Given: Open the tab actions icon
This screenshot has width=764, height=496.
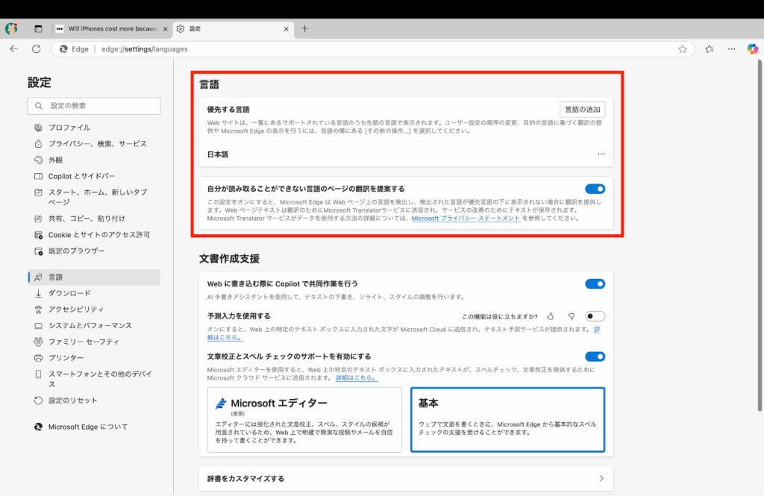Looking at the screenshot, I should tap(39, 28).
